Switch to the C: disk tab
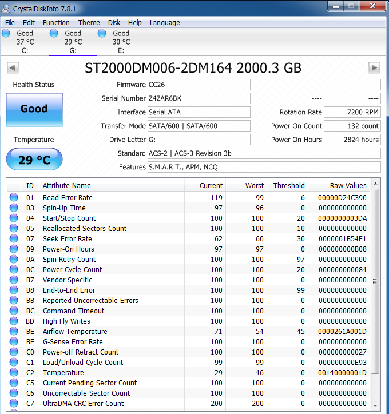This screenshot has width=389, height=414. pyautogui.click(x=25, y=42)
